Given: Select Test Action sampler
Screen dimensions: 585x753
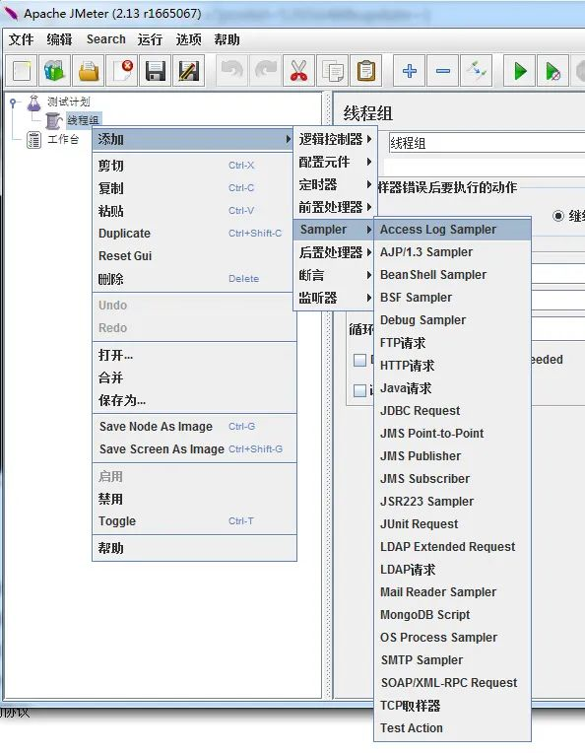Looking at the screenshot, I should coord(452,728).
